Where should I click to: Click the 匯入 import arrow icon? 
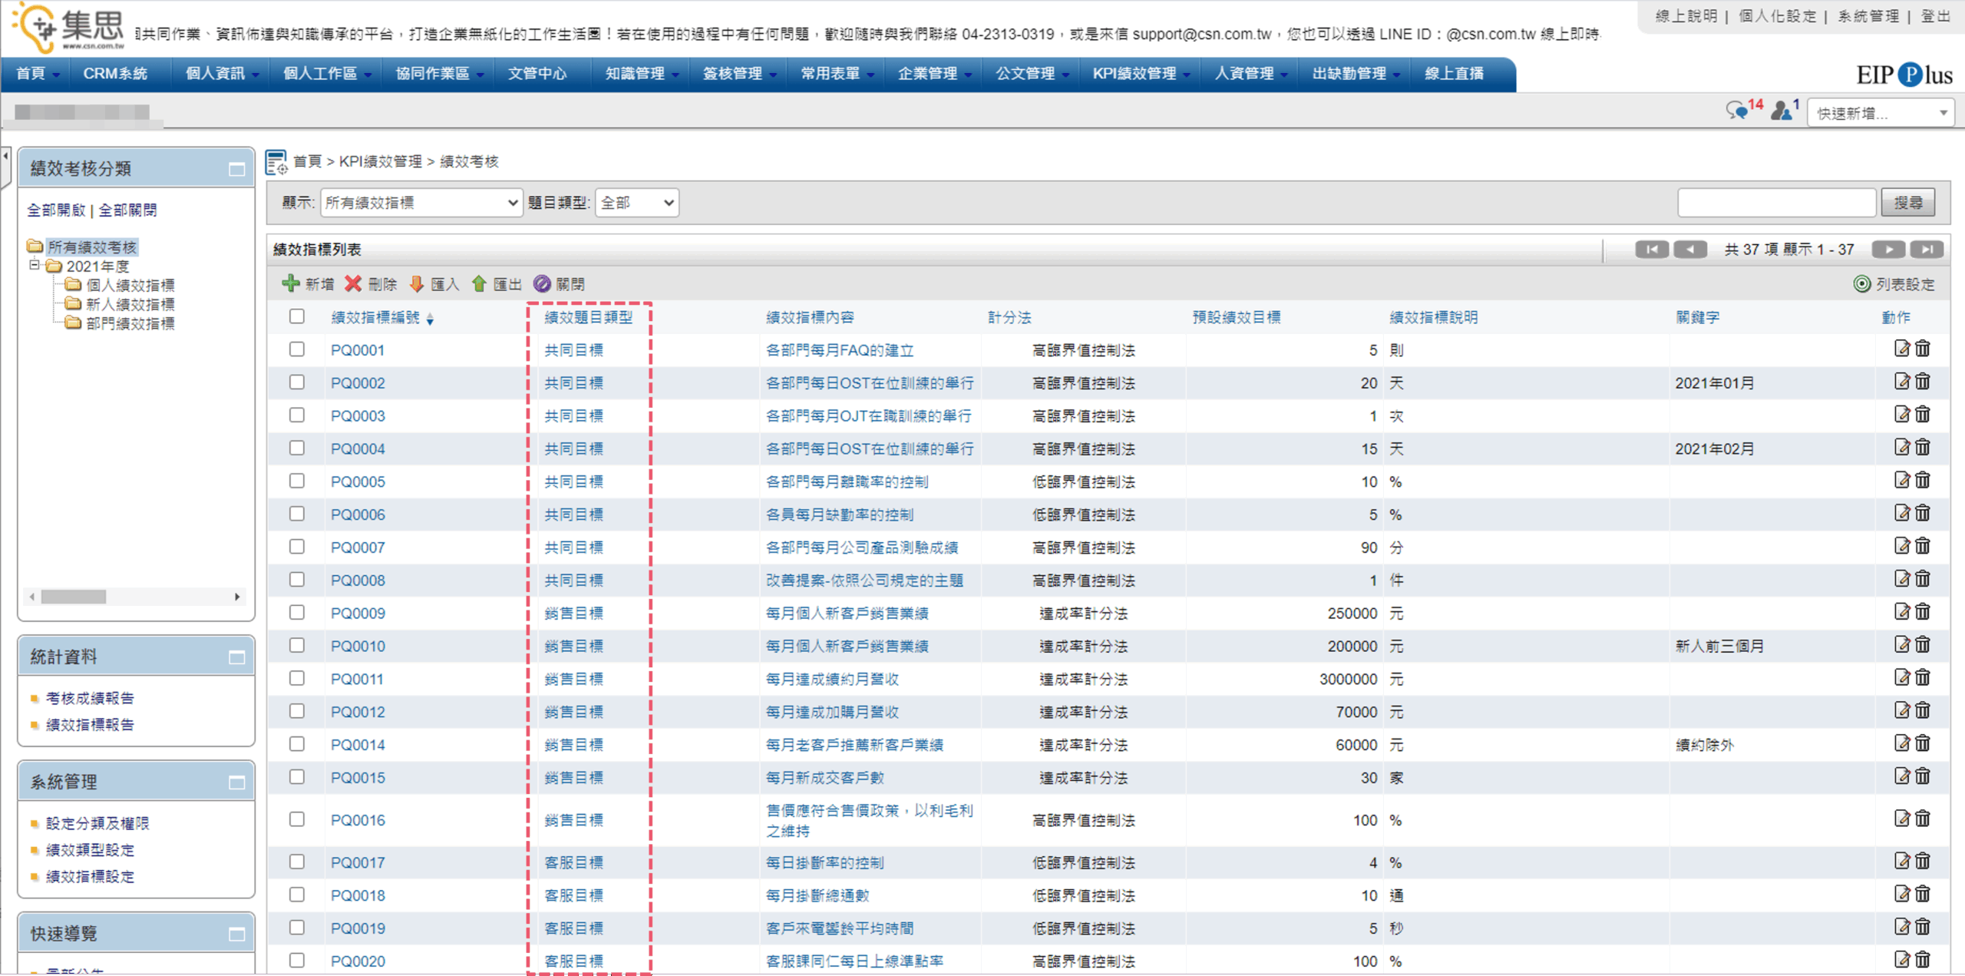tap(417, 284)
